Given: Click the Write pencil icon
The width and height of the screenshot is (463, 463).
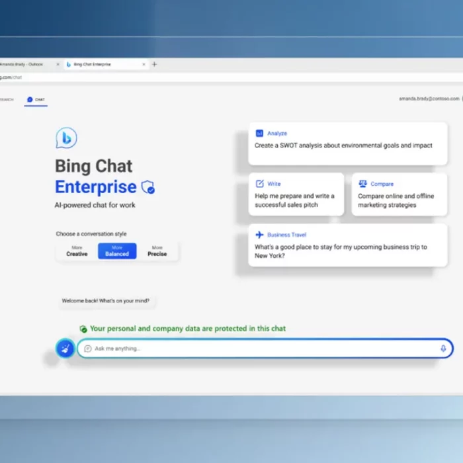Looking at the screenshot, I should click(259, 184).
